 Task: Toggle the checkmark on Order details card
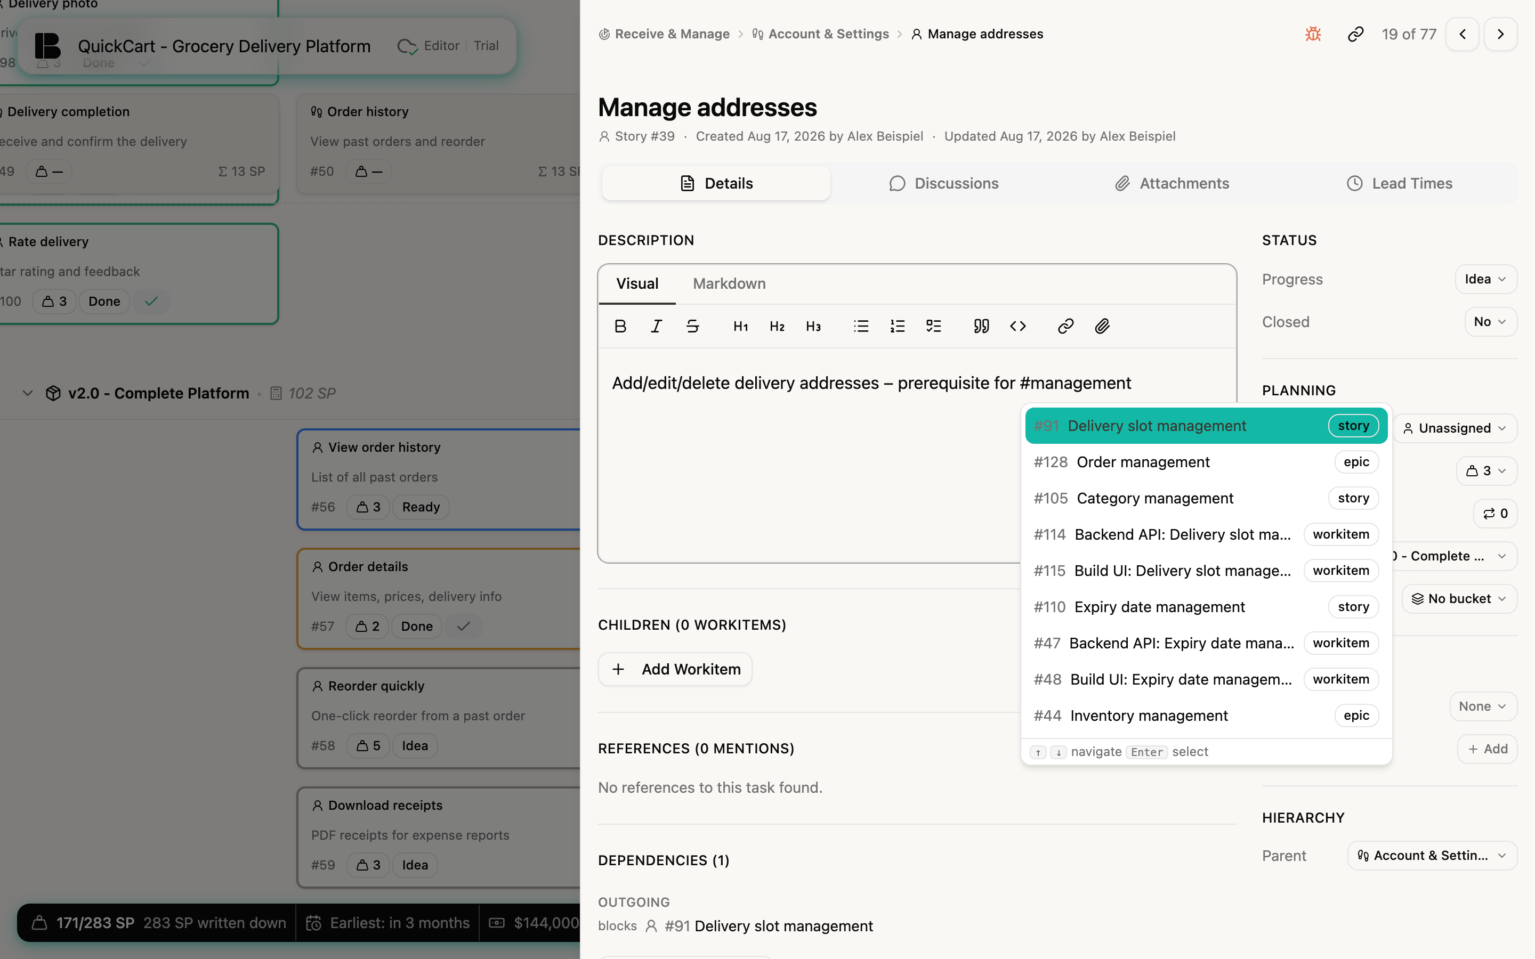[464, 627]
